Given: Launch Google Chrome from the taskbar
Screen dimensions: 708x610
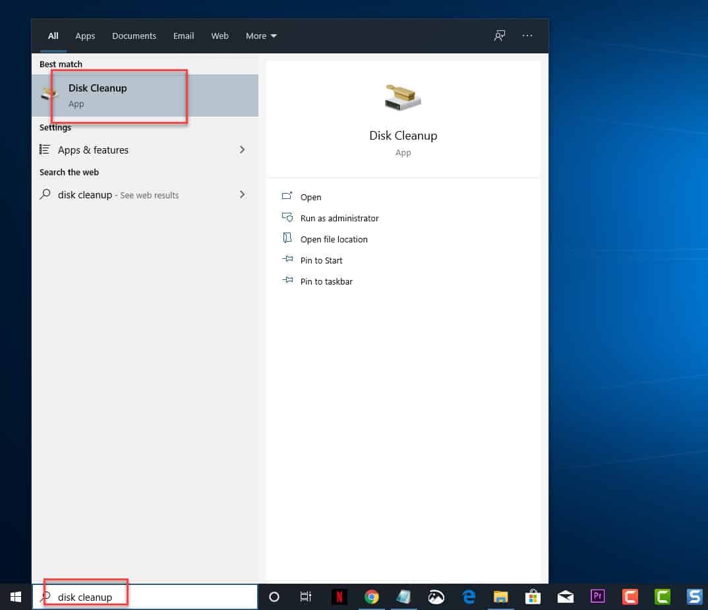Looking at the screenshot, I should coord(372,597).
